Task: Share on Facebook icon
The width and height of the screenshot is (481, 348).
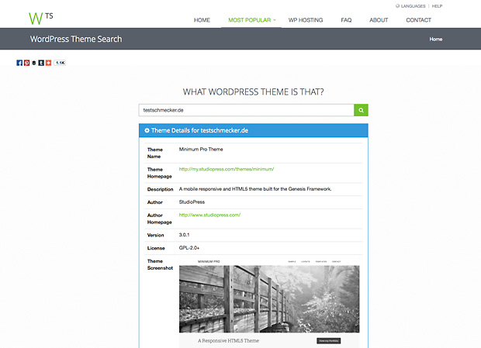Action: click(19, 63)
